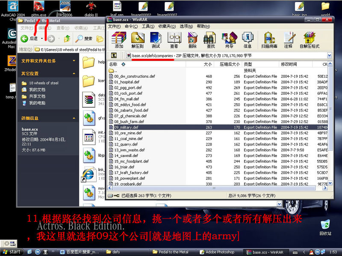Open the 向导 (Wizard) toolbar icon
342x256 pixels.
pos(229,40)
